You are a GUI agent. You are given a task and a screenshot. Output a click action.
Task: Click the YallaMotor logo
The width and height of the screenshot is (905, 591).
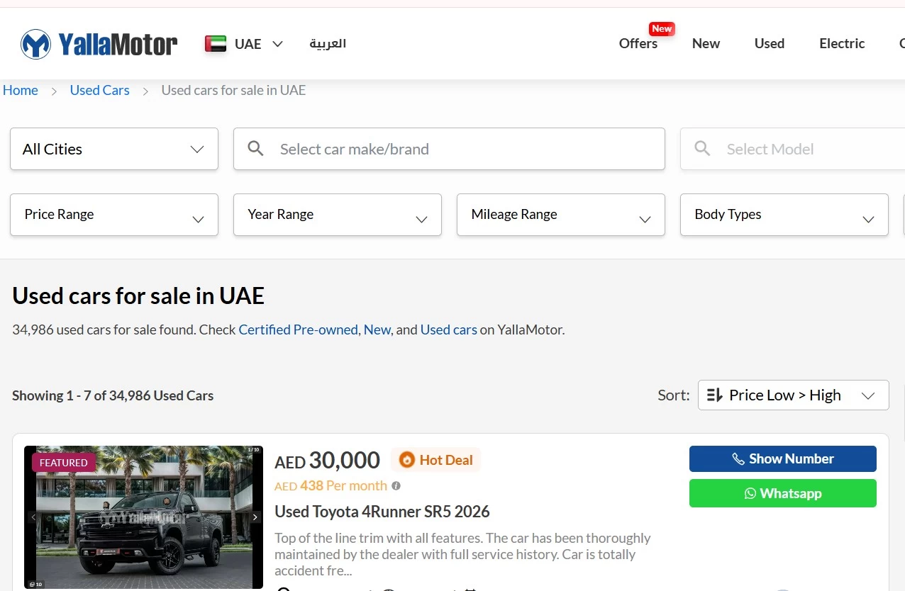point(98,43)
